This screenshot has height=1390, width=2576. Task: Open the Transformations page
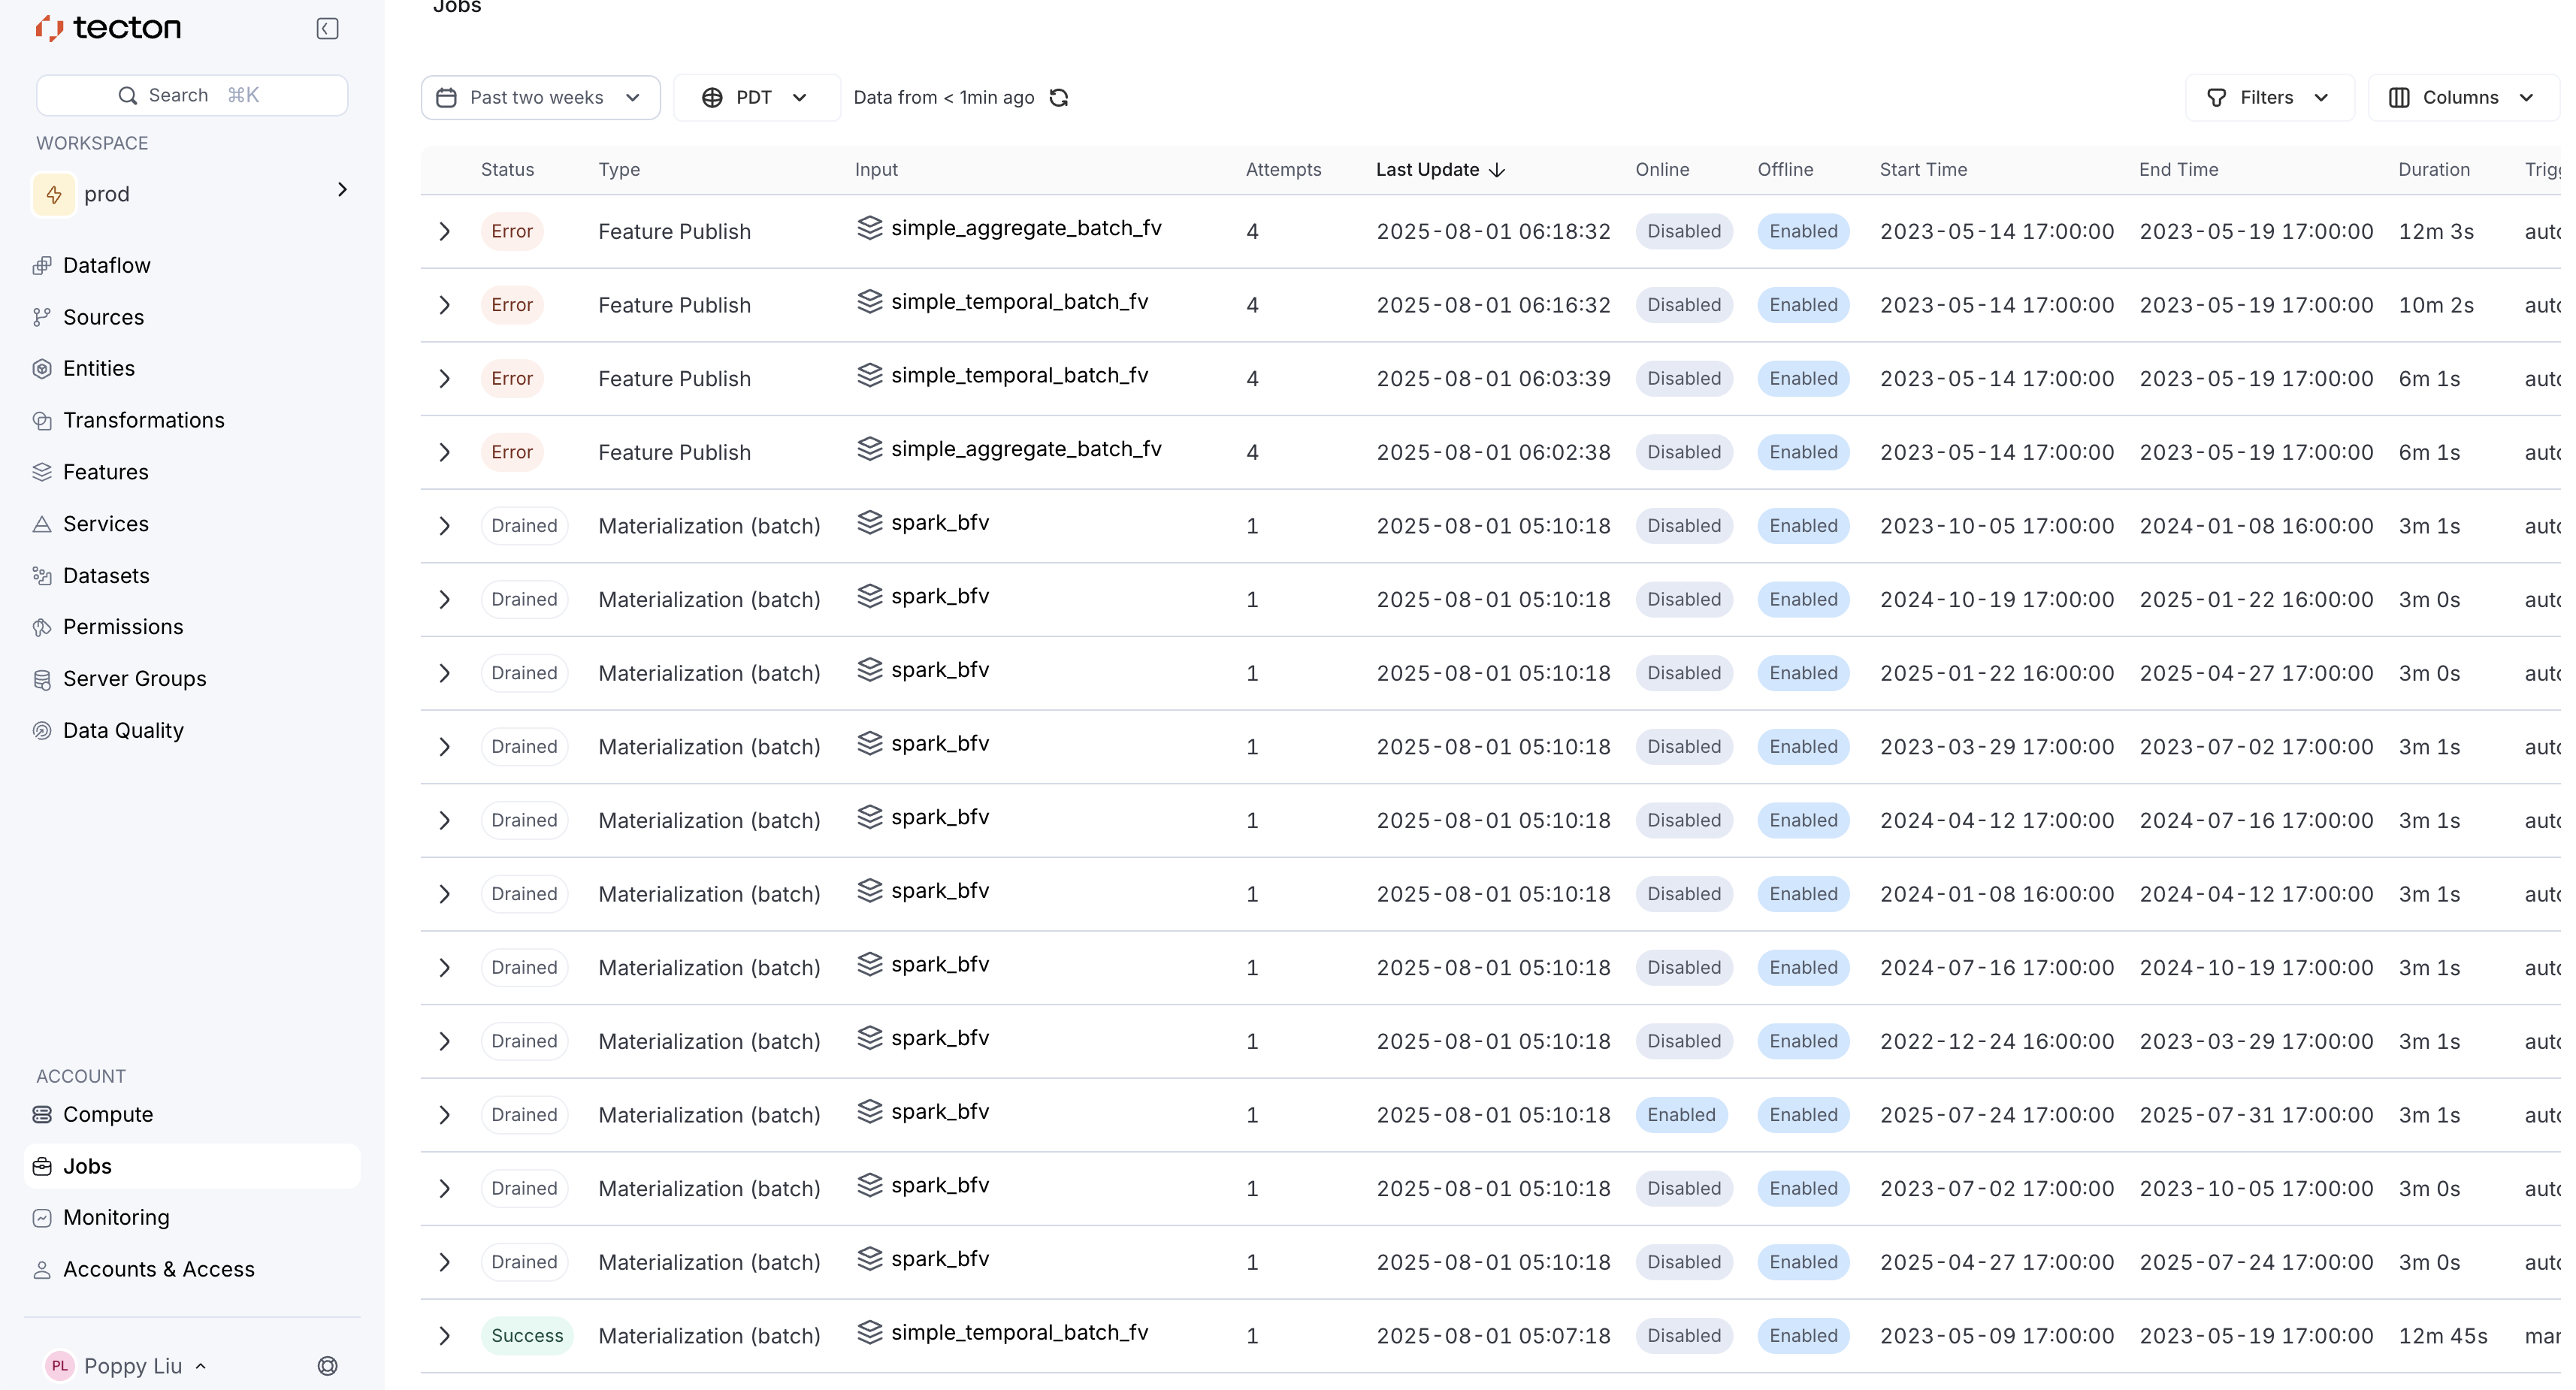pos(144,420)
